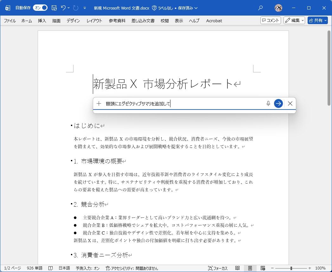
Task: Open the Acrobat ribbon tab
Action: pos(214,21)
